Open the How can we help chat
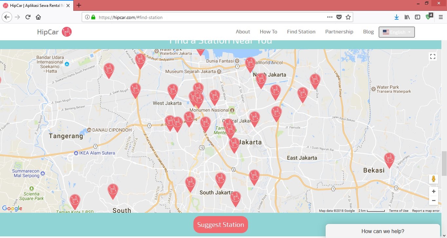The image size is (447, 238). click(x=383, y=231)
